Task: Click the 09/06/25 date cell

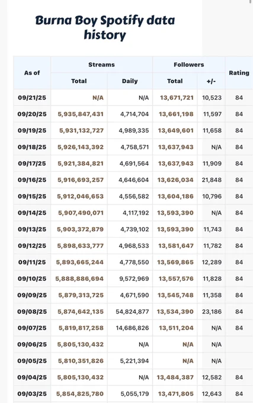Action: click(x=32, y=344)
